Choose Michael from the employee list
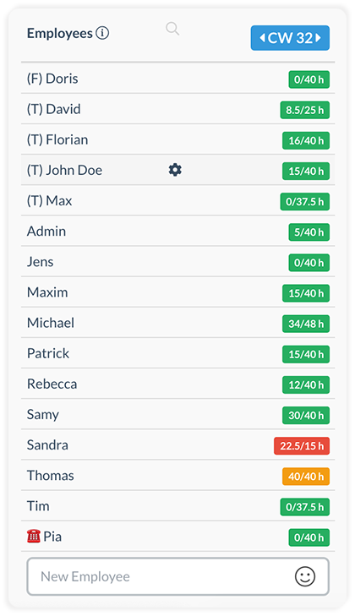This screenshot has height=616, width=355. 177,323
